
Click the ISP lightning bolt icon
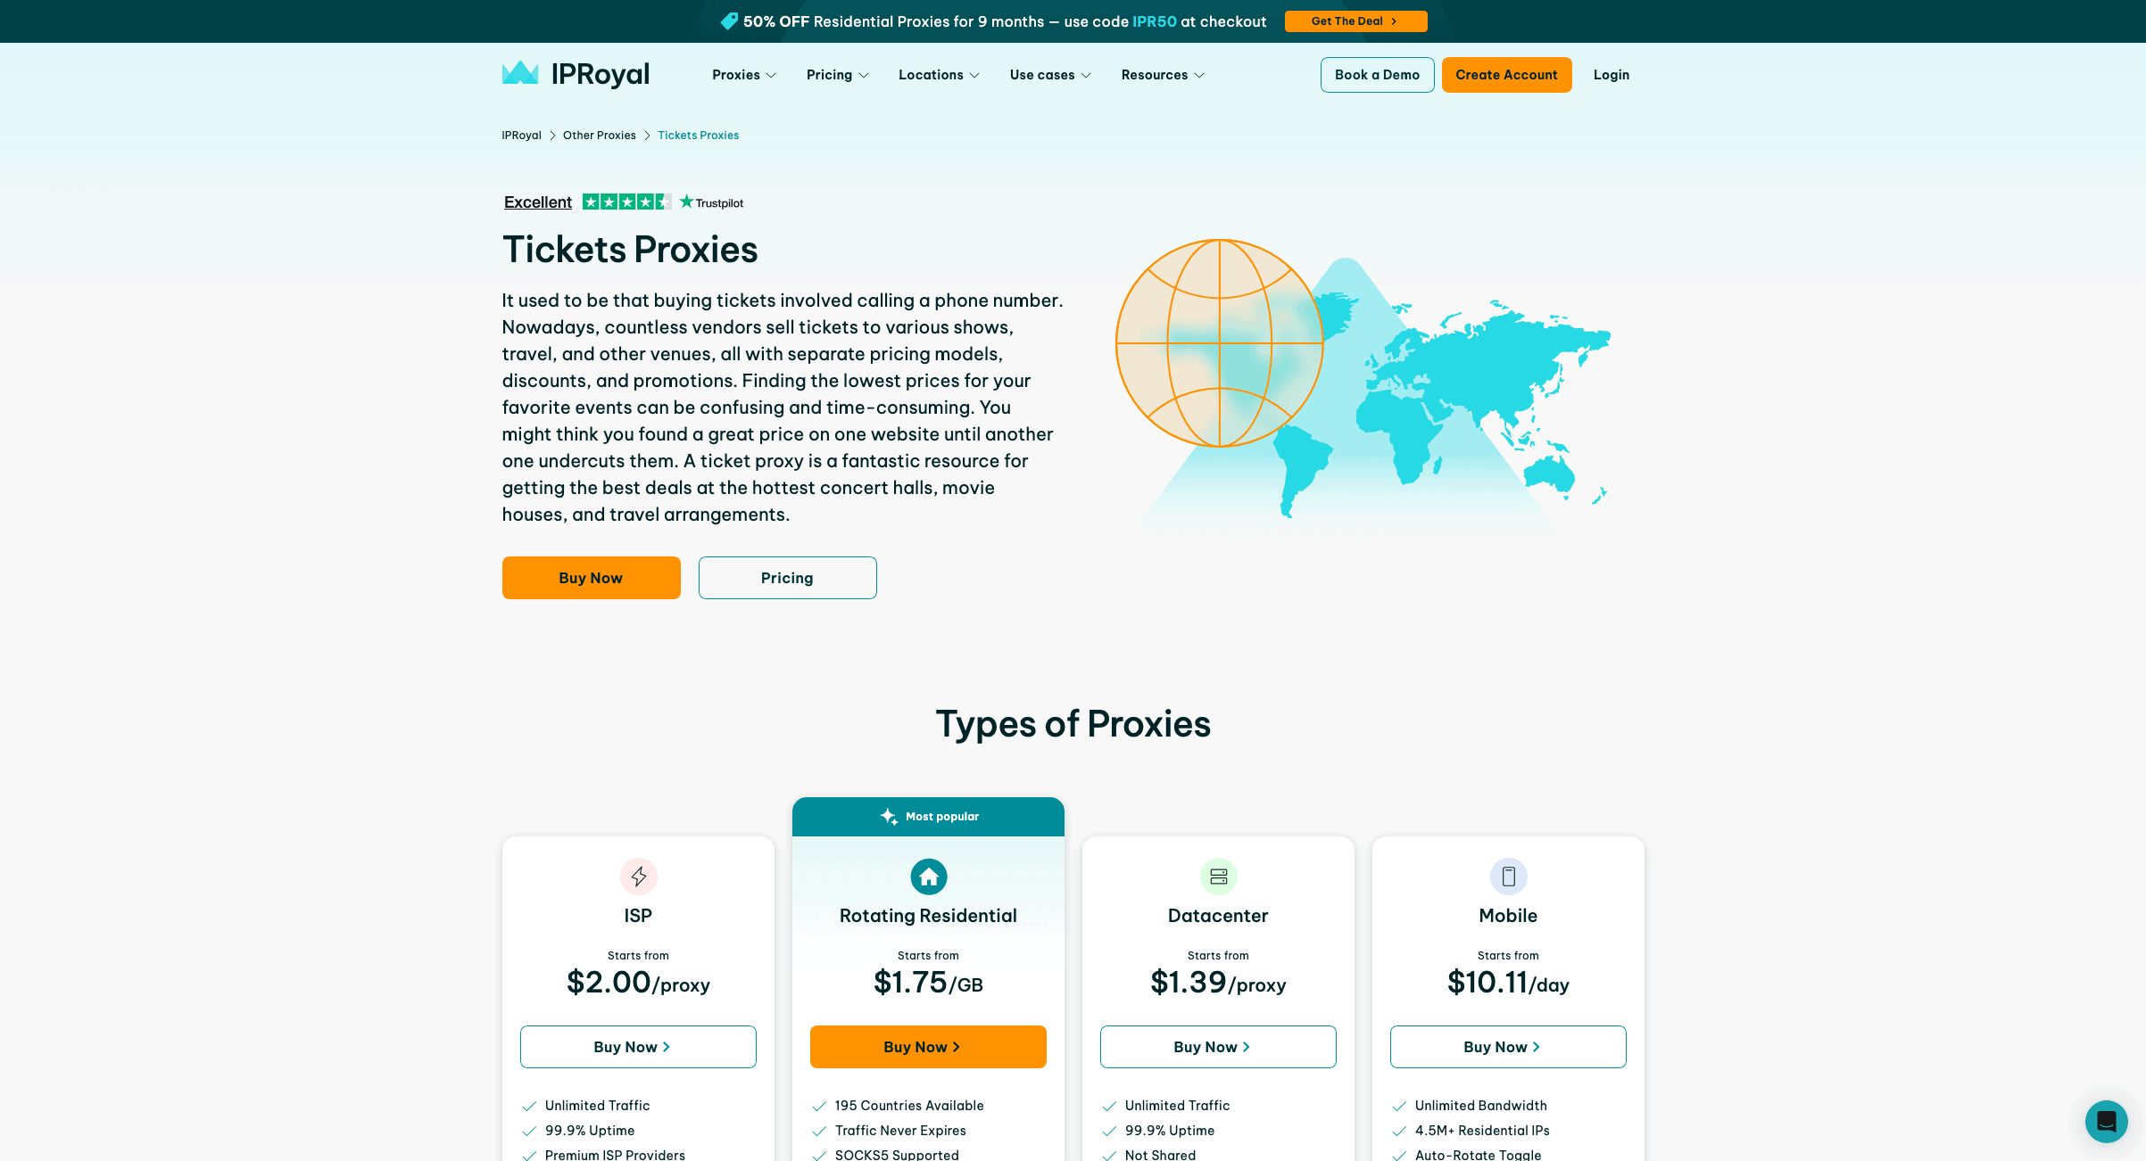(638, 877)
